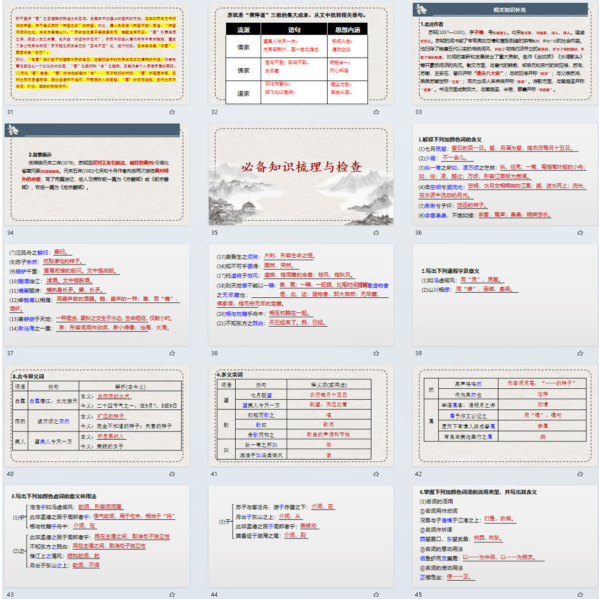Select slide 43 thumbnail about 虚词的意义和用法
This screenshot has height=599, width=599.
[97, 536]
